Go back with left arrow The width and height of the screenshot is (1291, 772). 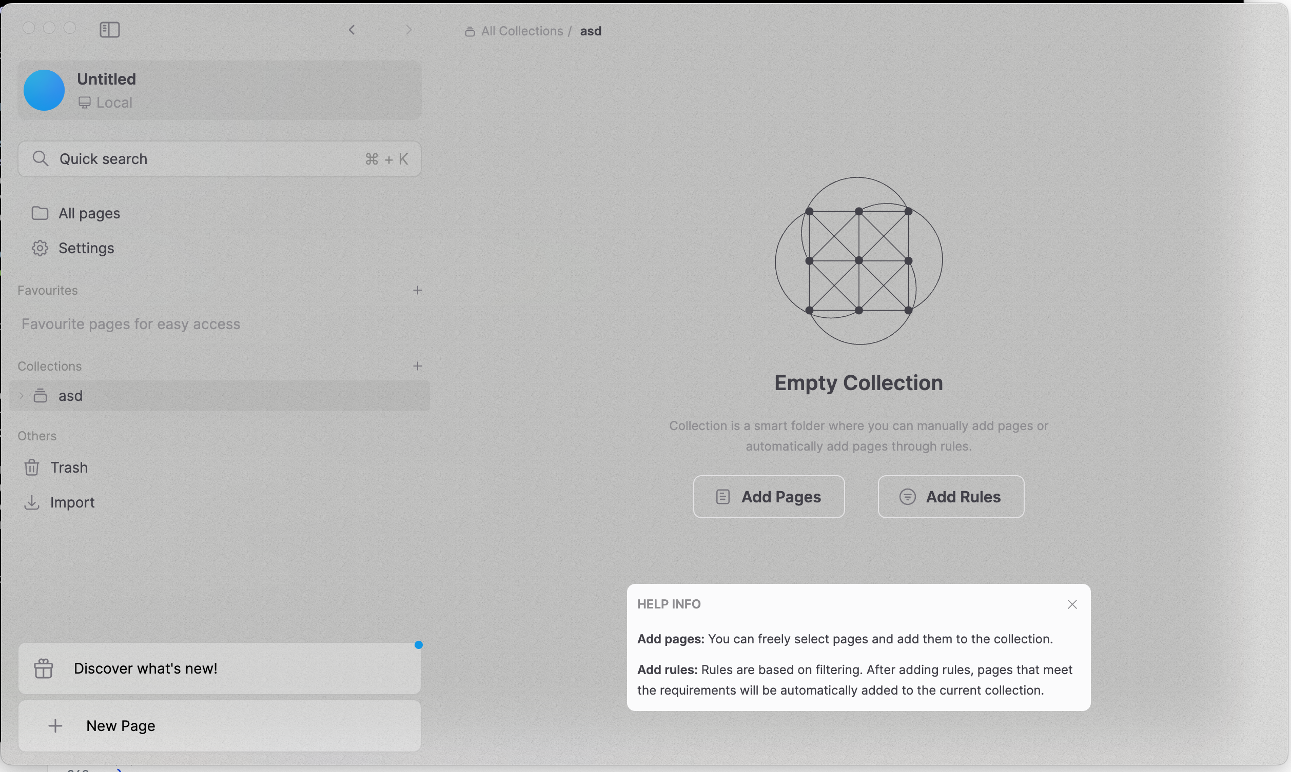[x=352, y=30]
